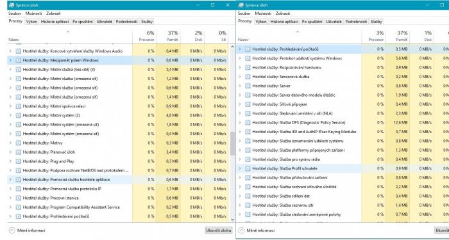Click the service icon next to Plug and Play
The height and width of the screenshot is (240, 449).
click(19, 161)
